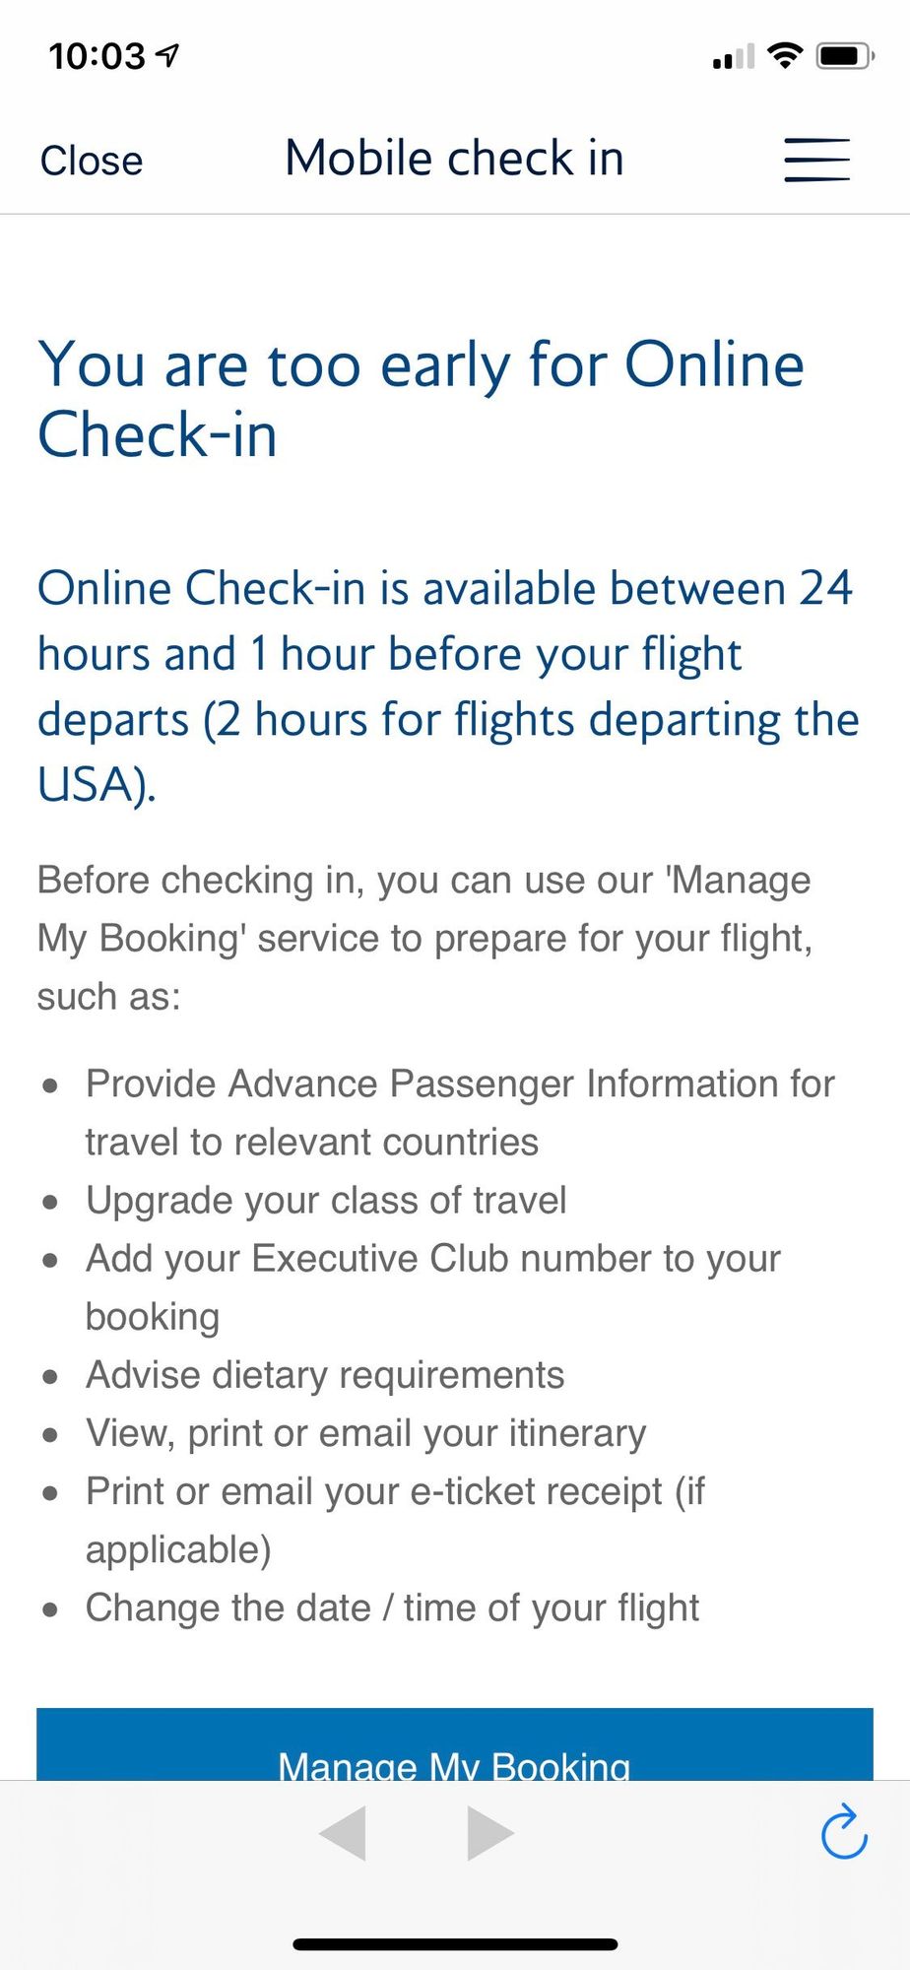910x1970 pixels.
Task: Tap the browser forward arrow
Action: click(x=490, y=1833)
